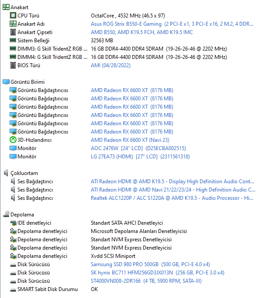Select the CPU Türü label
The width and height of the screenshot is (279, 298).
[28, 16]
